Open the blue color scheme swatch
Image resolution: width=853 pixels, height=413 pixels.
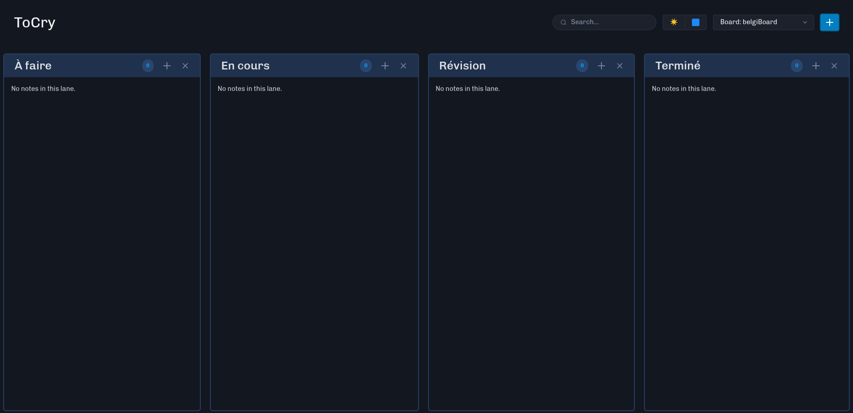tap(696, 22)
